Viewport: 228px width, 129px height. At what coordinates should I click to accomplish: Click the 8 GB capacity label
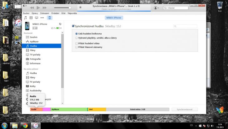click(35, 28)
